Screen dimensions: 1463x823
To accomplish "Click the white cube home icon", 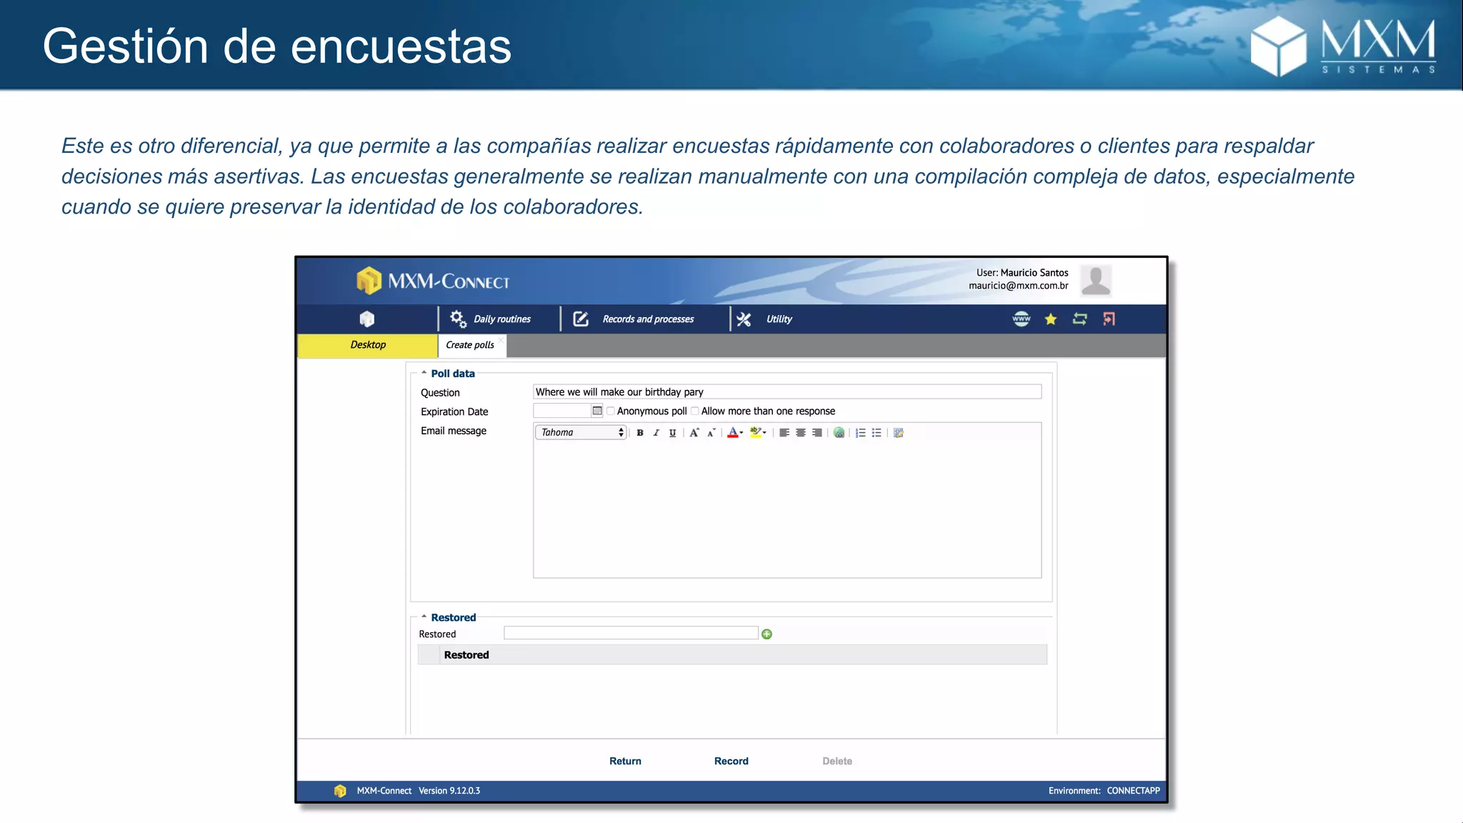I will tap(366, 319).
